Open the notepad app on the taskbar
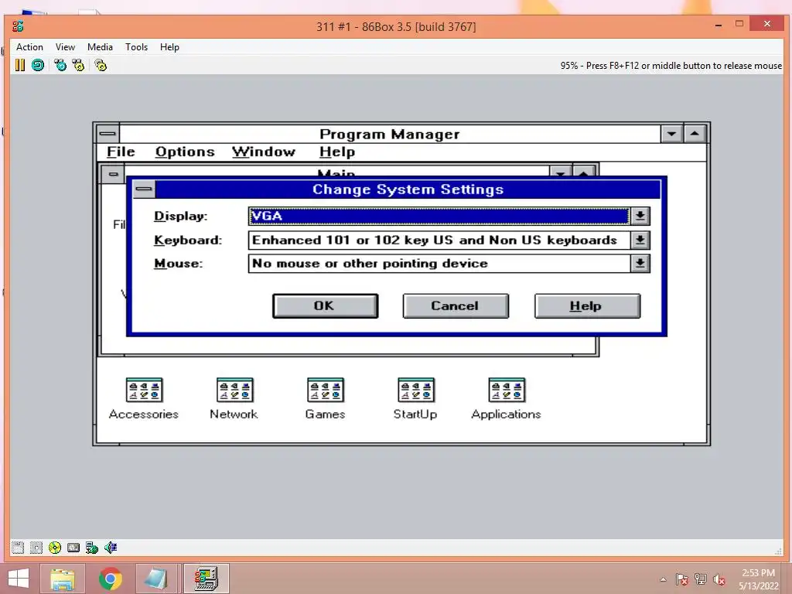This screenshot has width=792, height=594. coord(156,579)
